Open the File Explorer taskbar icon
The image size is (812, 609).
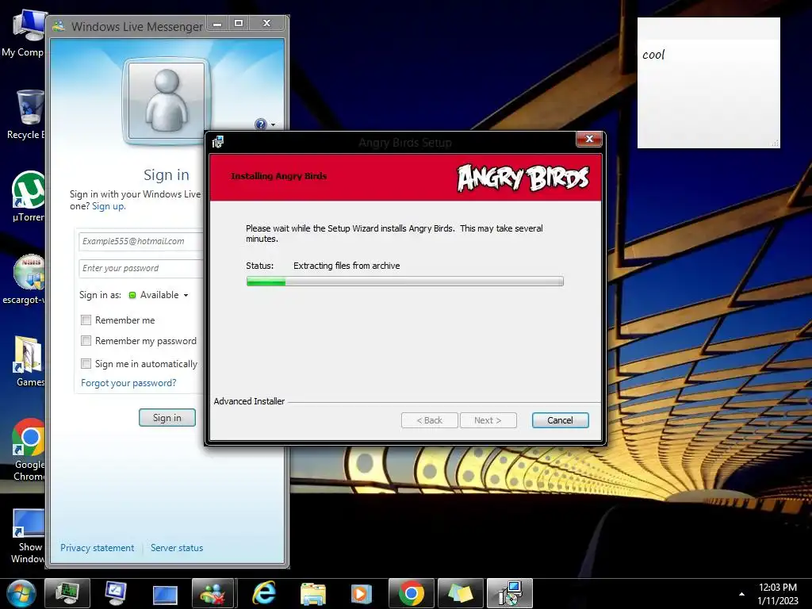point(312,593)
